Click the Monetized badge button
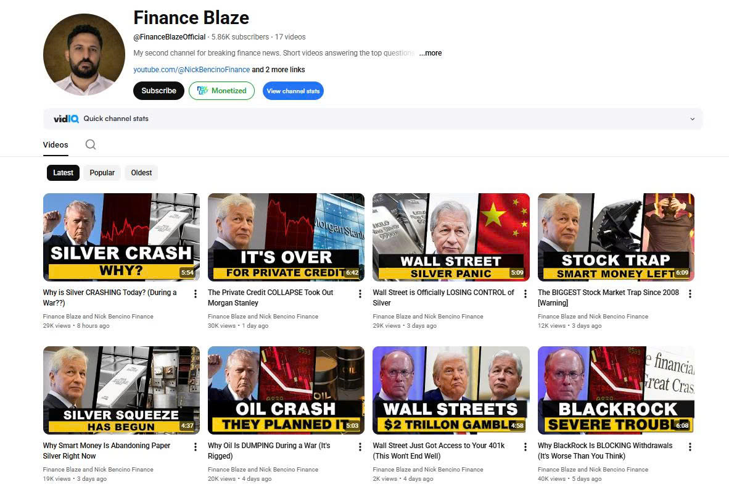The width and height of the screenshot is (729, 487). pos(222,91)
